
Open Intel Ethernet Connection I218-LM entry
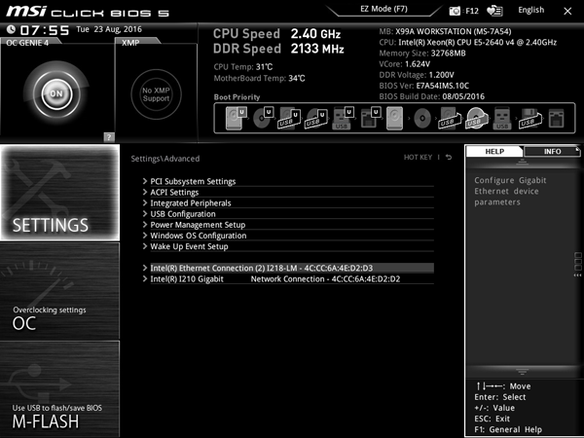288,269
